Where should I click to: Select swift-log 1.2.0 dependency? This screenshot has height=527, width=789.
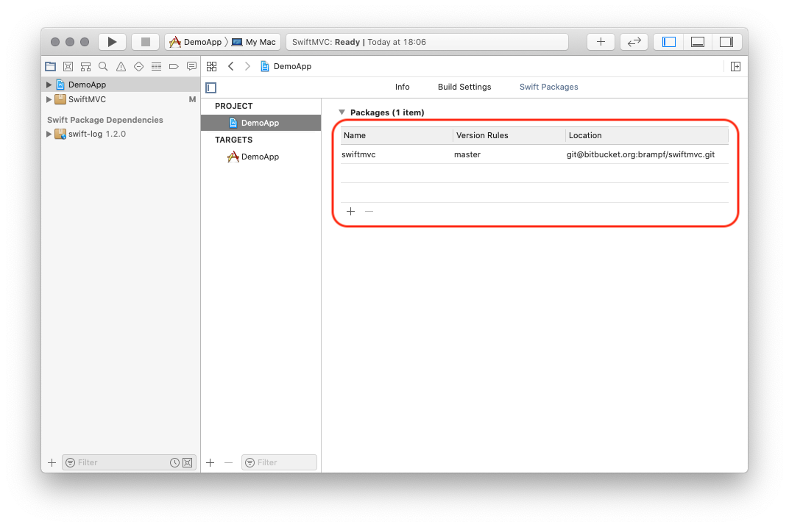tap(120, 134)
